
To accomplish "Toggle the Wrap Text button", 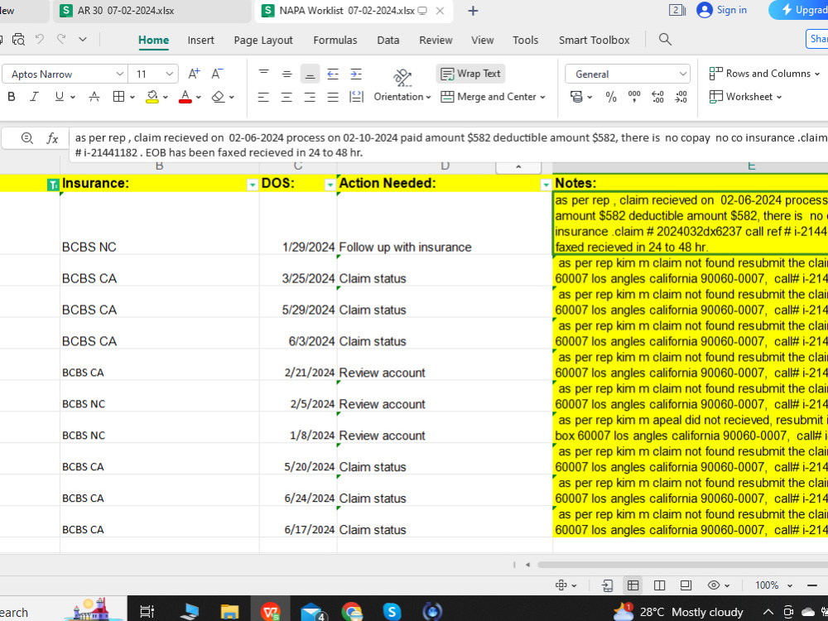I will click(470, 74).
